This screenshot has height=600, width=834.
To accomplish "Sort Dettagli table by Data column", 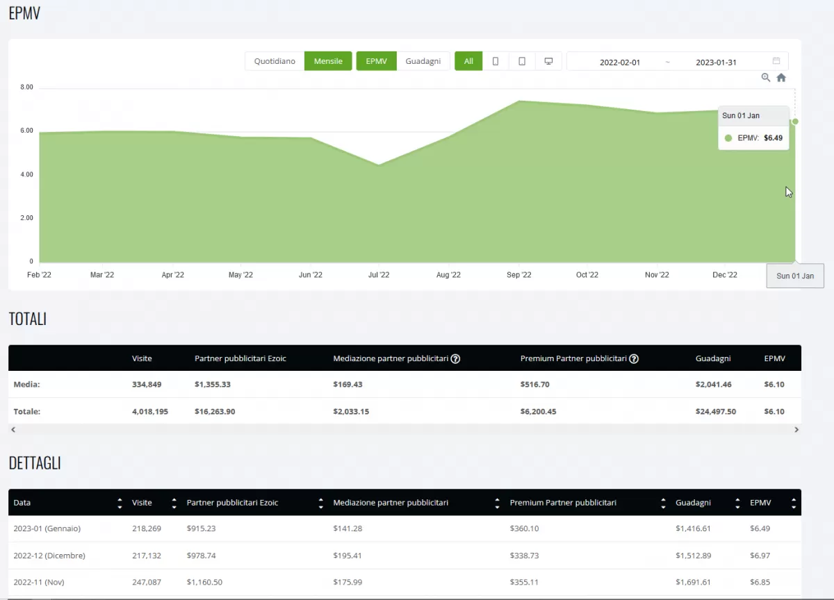I will pyautogui.click(x=120, y=503).
